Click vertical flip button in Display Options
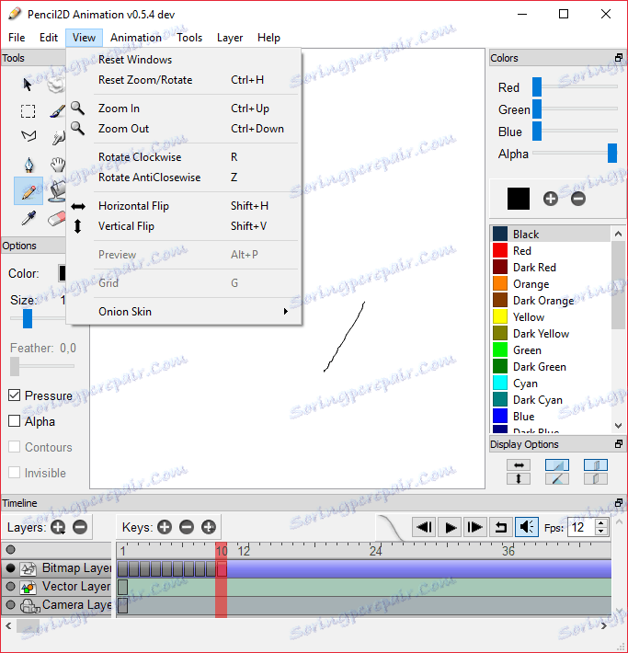The image size is (628, 653). 519,479
